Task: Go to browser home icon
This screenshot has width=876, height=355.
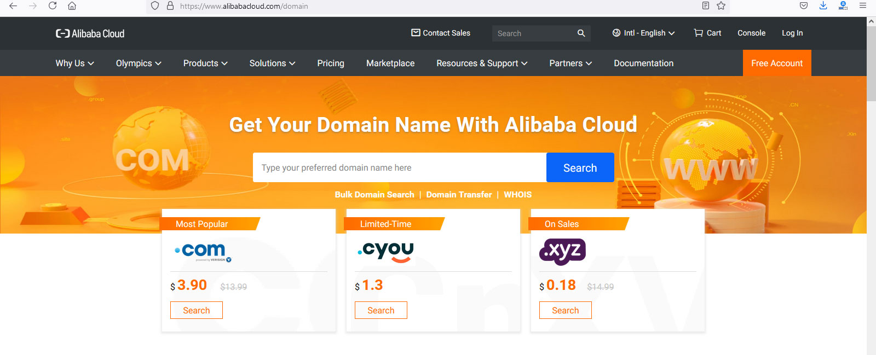Action: (x=72, y=6)
